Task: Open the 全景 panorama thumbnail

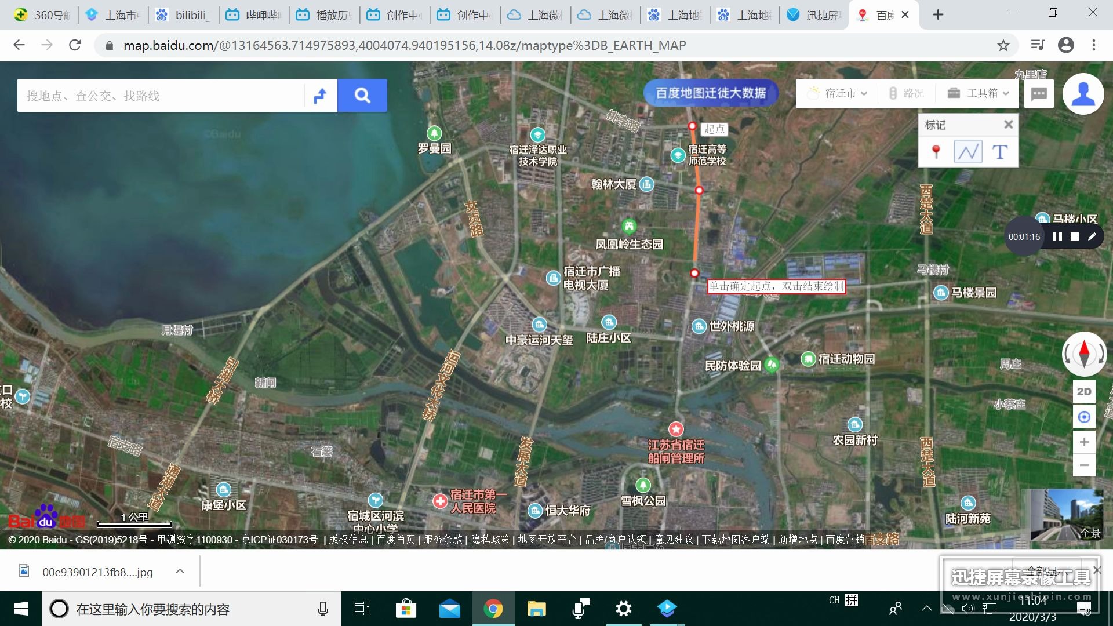Action: coord(1067,515)
